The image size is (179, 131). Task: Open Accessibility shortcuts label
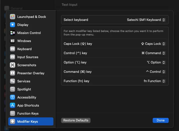(27, 97)
